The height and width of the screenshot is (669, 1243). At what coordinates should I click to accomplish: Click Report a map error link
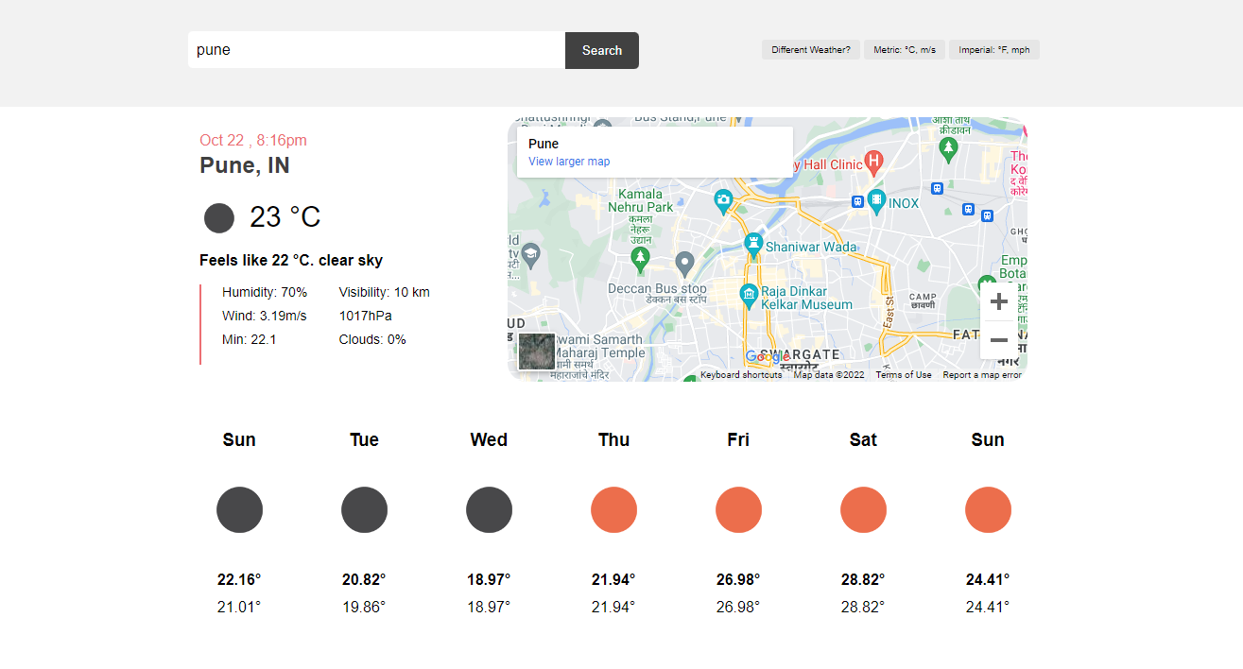(981, 375)
